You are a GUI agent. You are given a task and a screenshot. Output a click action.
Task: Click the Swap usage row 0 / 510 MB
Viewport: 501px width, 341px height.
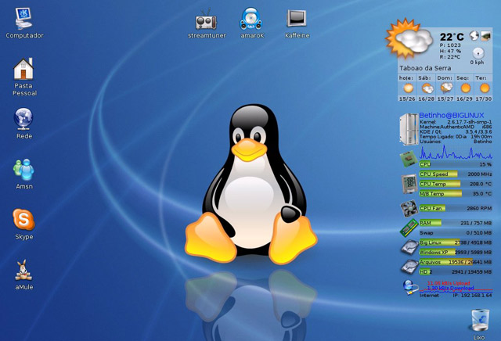click(x=456, y=233)
